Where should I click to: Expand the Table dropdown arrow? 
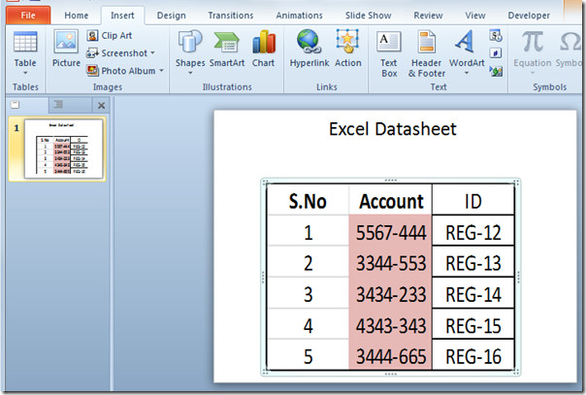point(25,73)
